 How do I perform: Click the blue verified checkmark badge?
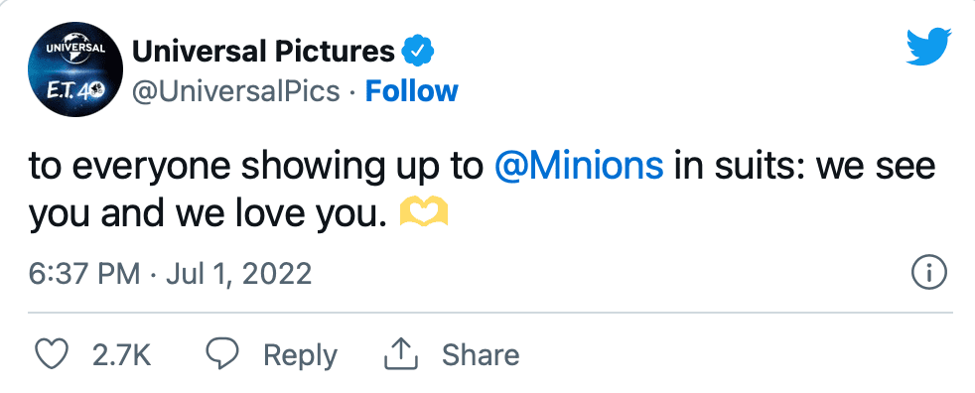(418, 52)
